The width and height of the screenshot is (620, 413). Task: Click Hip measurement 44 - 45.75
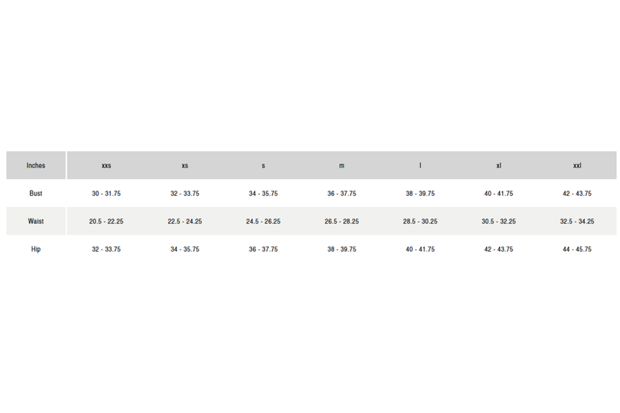pyautogui.click(x=577, y=250)
